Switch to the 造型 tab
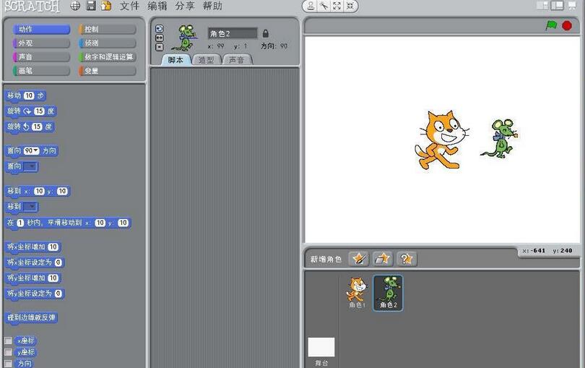 [207, 60]
